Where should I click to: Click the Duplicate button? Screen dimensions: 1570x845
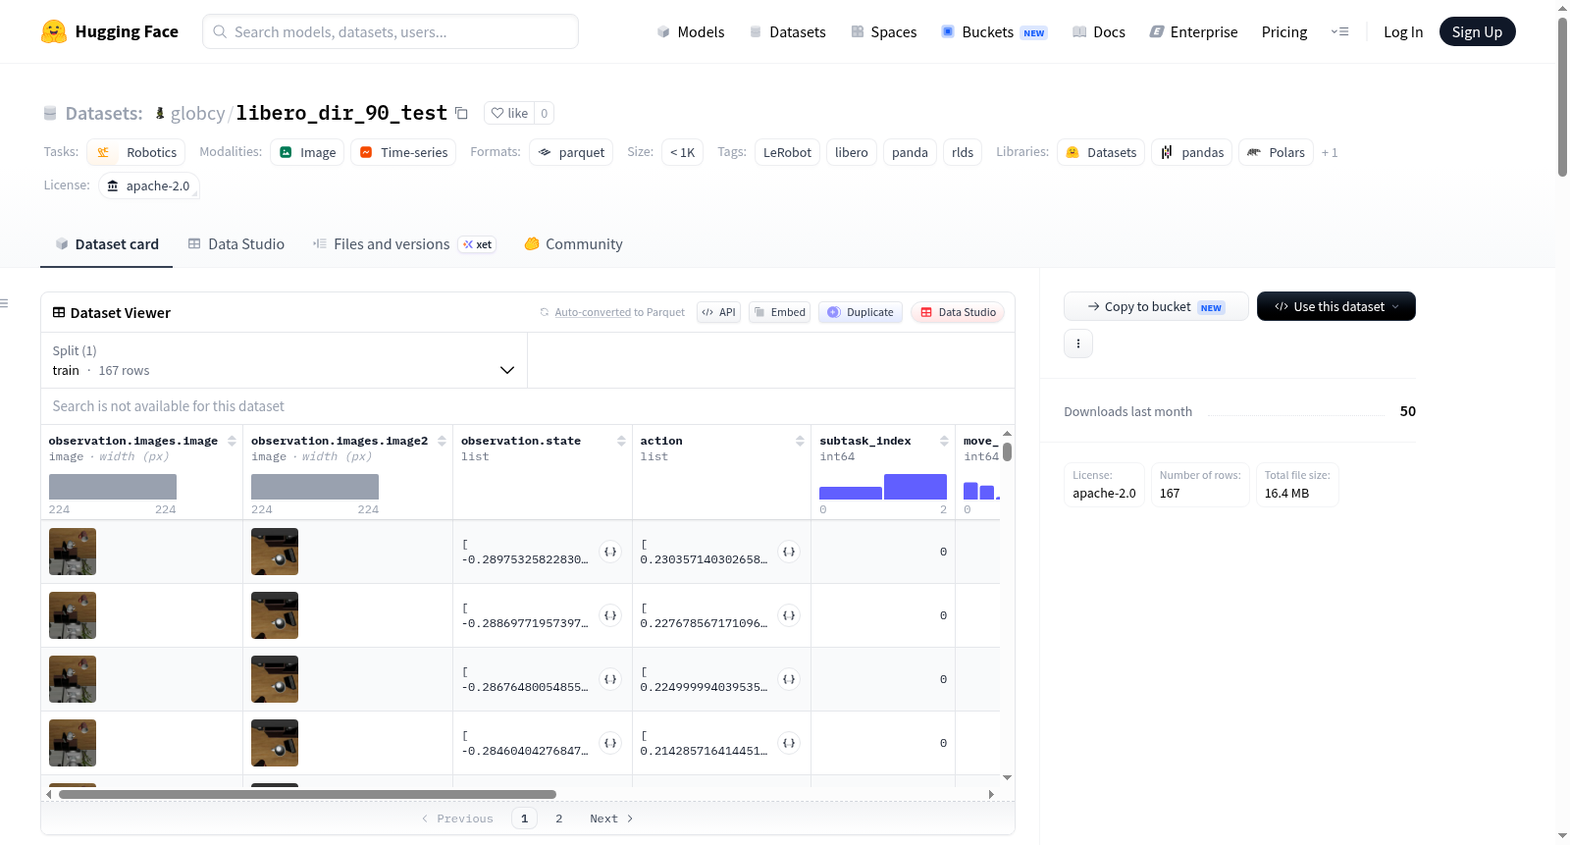pos(861,312)
